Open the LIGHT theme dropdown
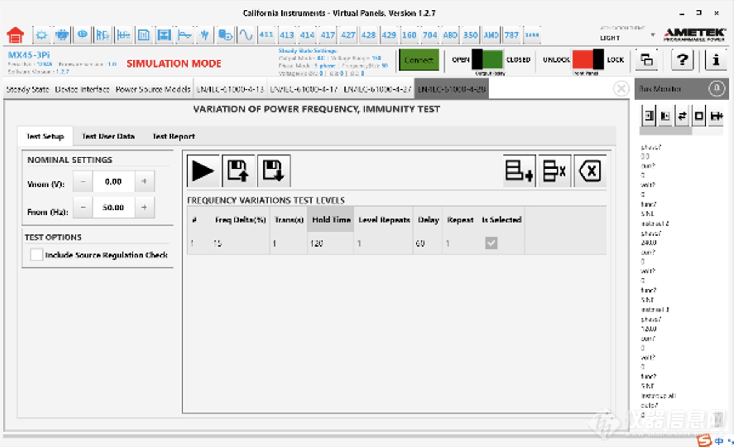 pyautogui.click(x=627, y=38)
